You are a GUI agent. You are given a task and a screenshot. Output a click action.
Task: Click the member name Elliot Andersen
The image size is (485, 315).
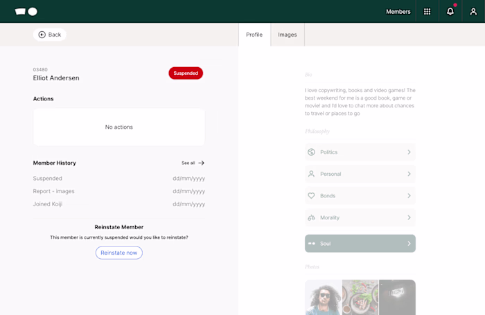(x=56, y=78)
